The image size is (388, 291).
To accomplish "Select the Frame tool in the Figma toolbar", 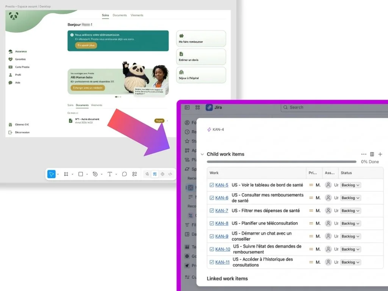I will (66, 174).
